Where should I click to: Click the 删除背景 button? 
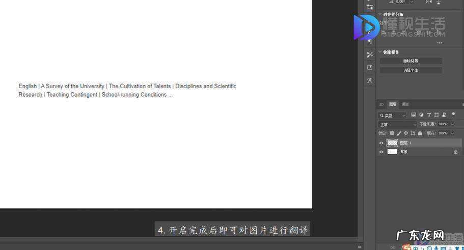[x=411, y=61]
